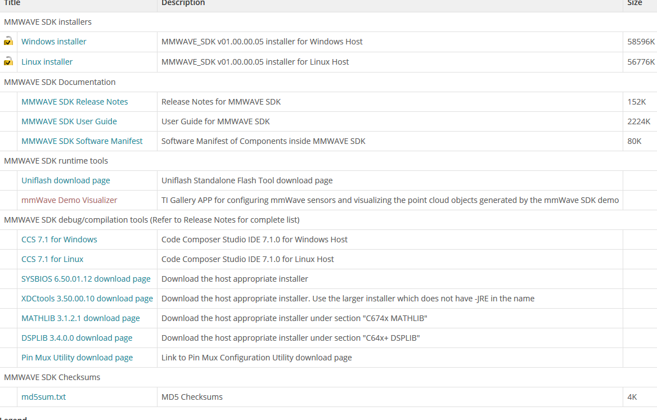Open DSPLIB 3.4.0.0 download page link
Image resolution: width=657 pixels, height=420 pixels.
[76, 338]
